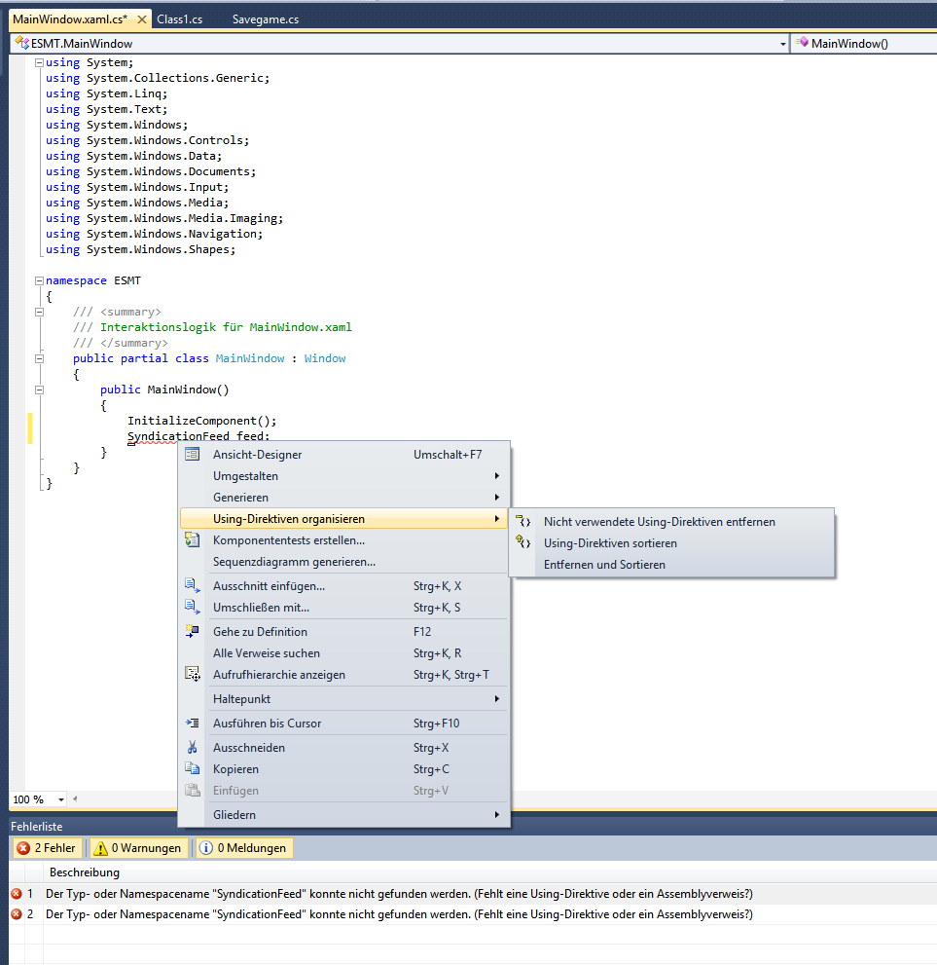Open the ESMT.MainWindow class dropdown

(x=782, y=44)
